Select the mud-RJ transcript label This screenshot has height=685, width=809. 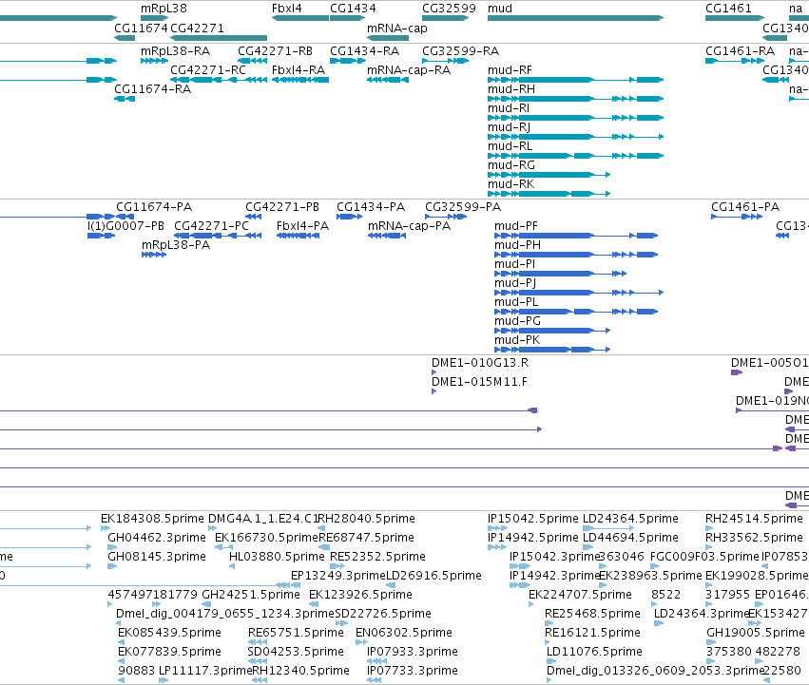510,127
